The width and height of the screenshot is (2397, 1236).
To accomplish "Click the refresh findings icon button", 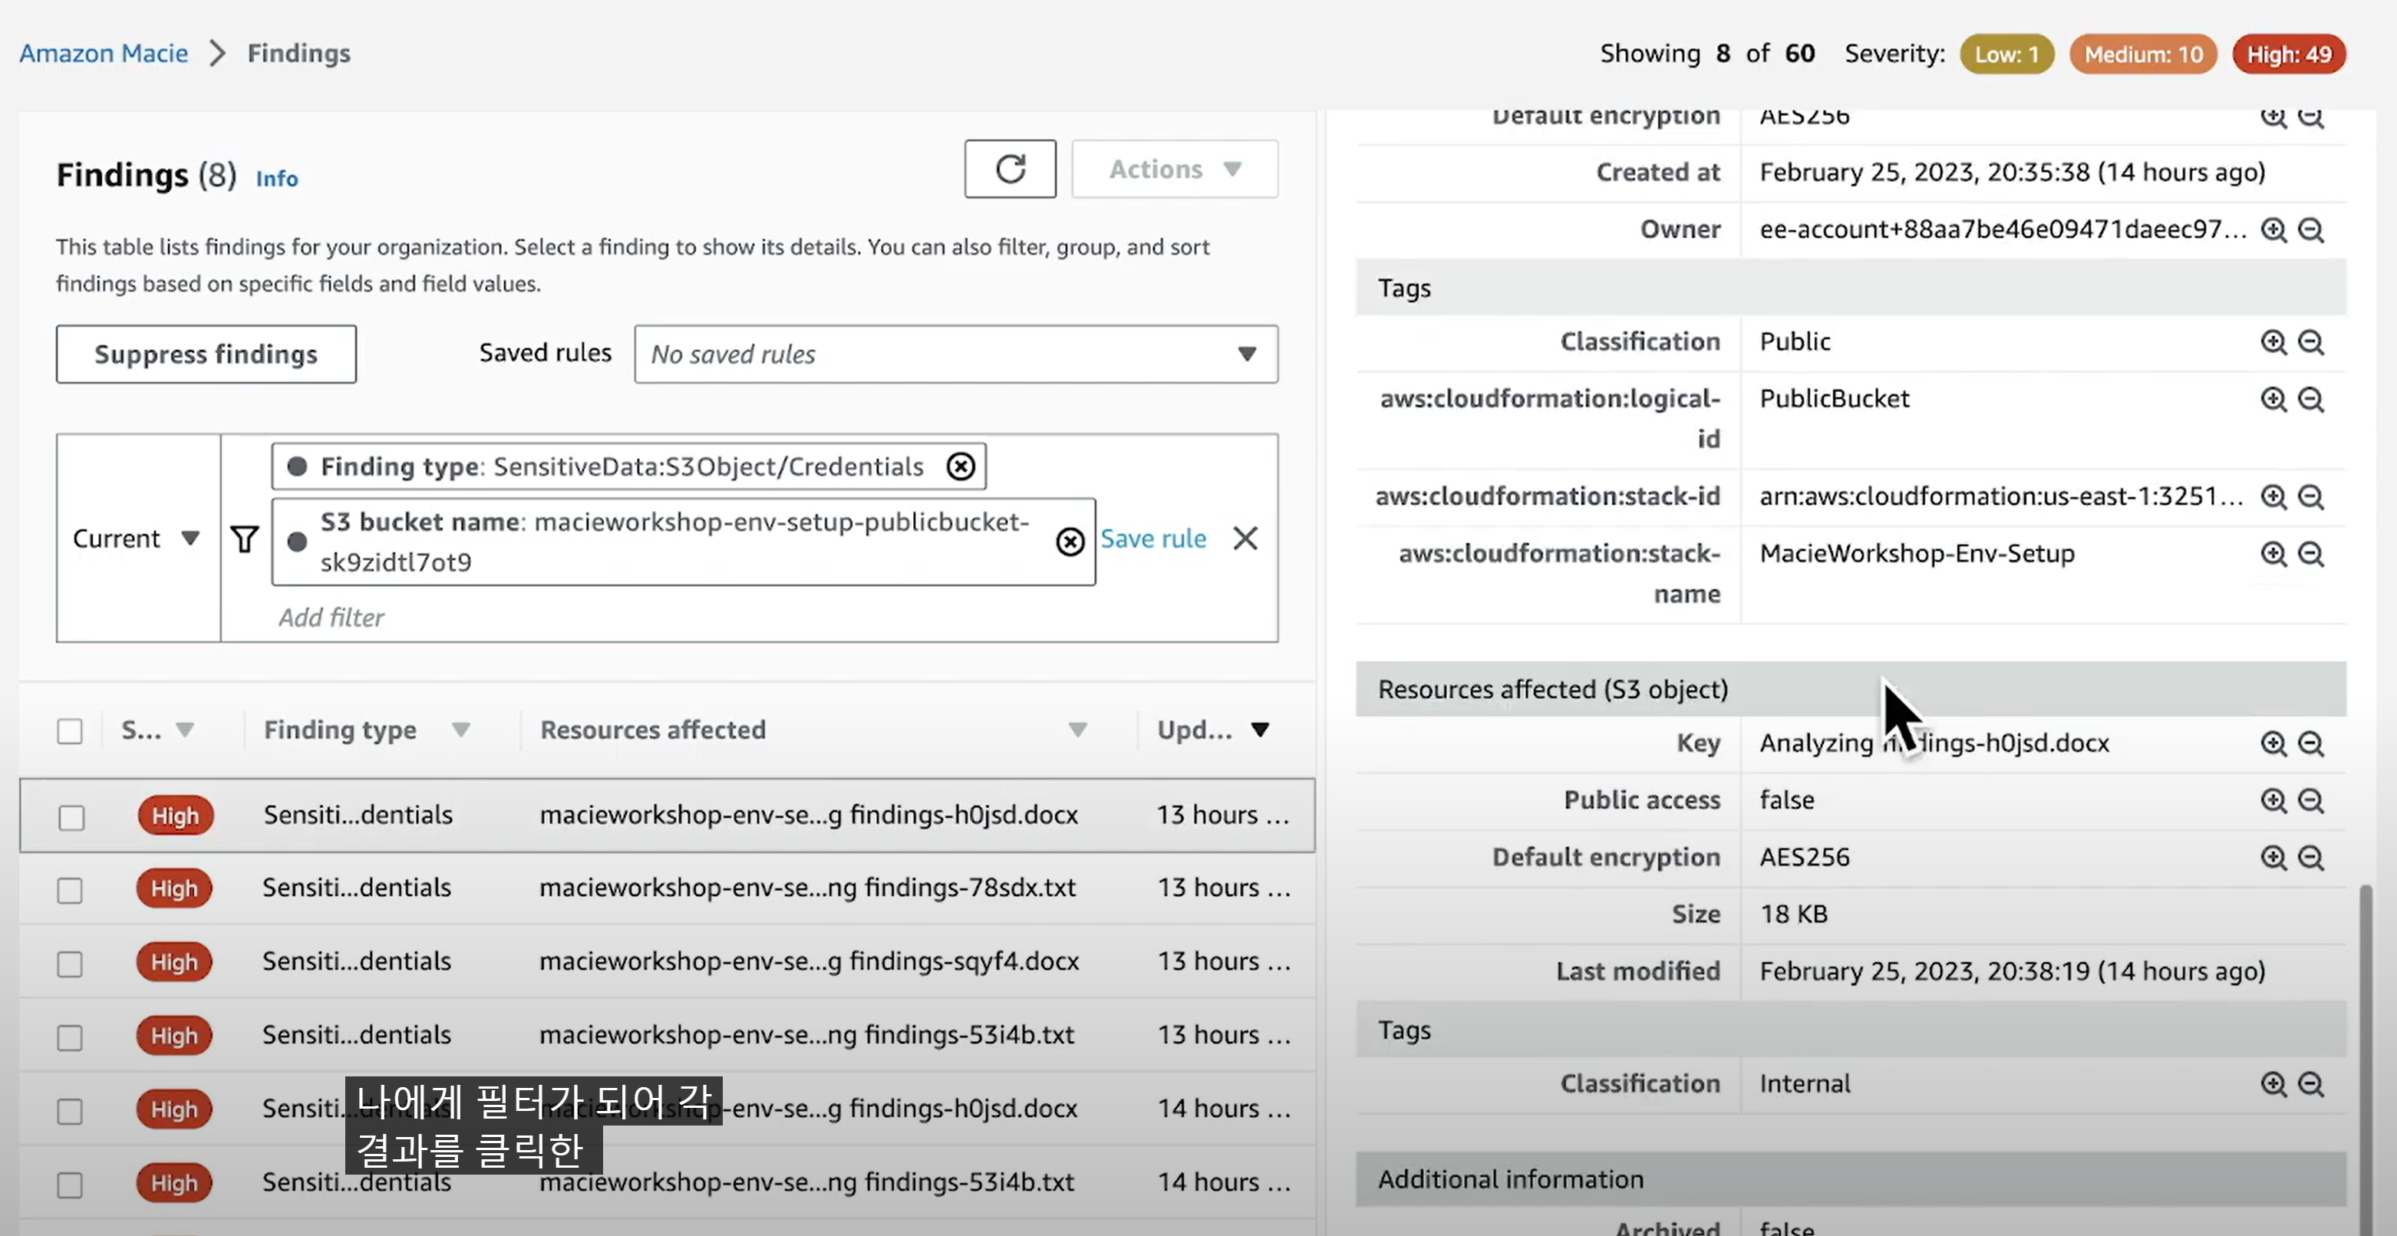I will pyautogui.click(x=1010, y=169).
